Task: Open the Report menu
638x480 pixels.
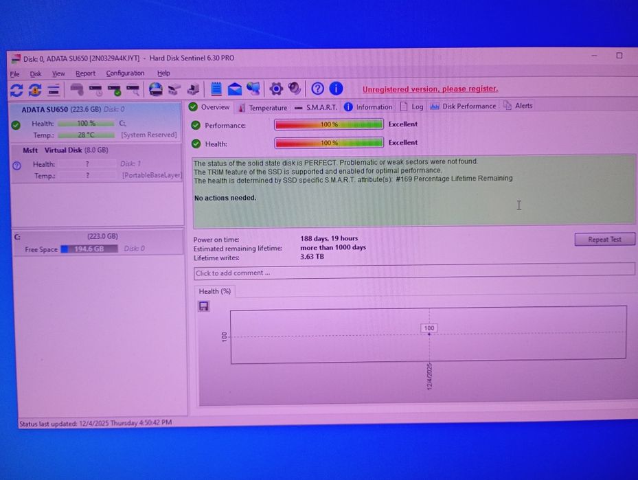Action: click(x=85, y=73)
